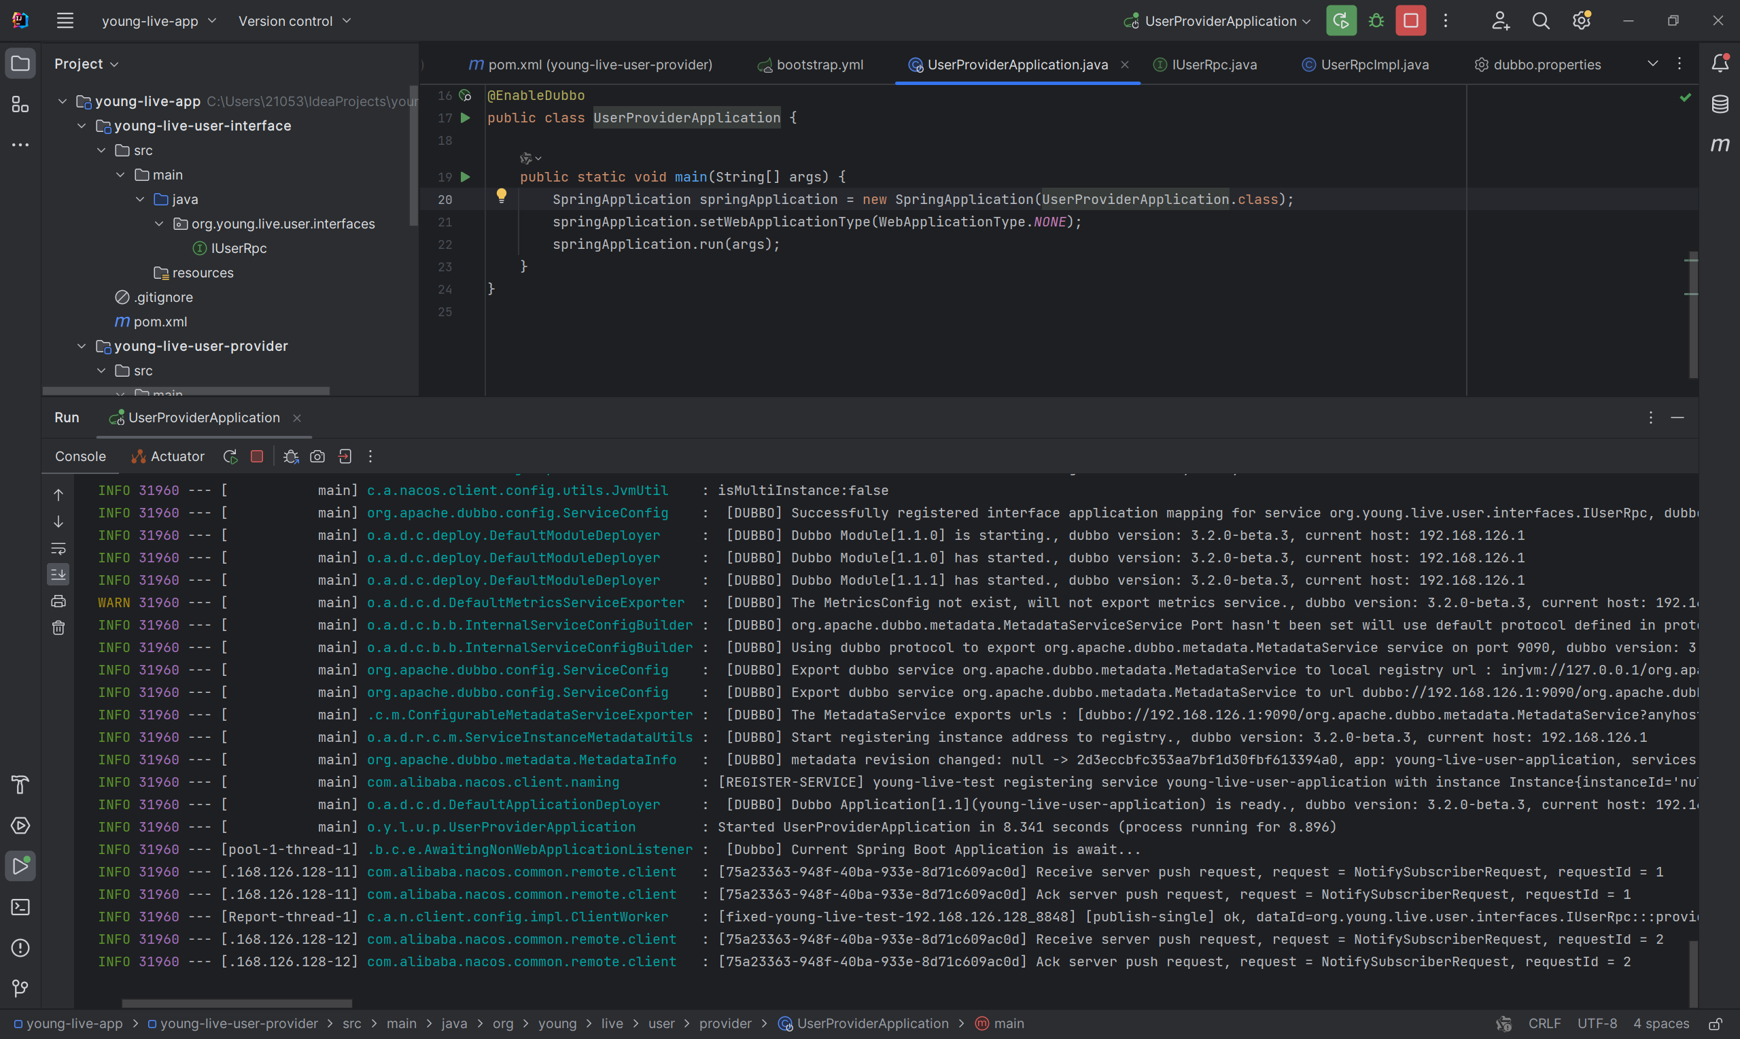Close the UserProviderApplication run tab
Screen dimensions: 1740x1039
(x=296, y=418)
